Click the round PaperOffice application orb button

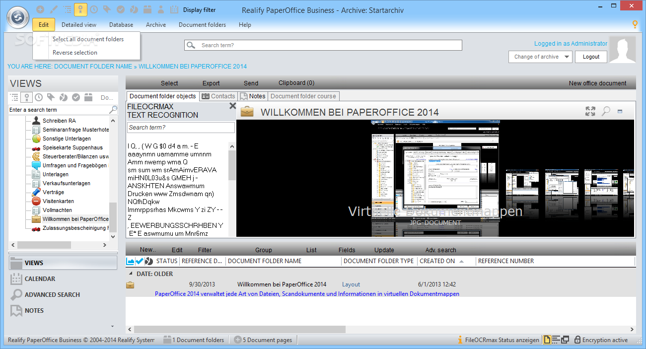18,18
